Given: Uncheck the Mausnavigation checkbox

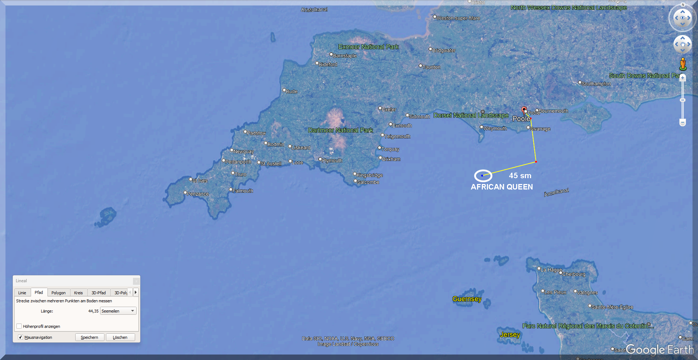Looking at the screenshot, I should pyautogui.click(x=20, y=337).
